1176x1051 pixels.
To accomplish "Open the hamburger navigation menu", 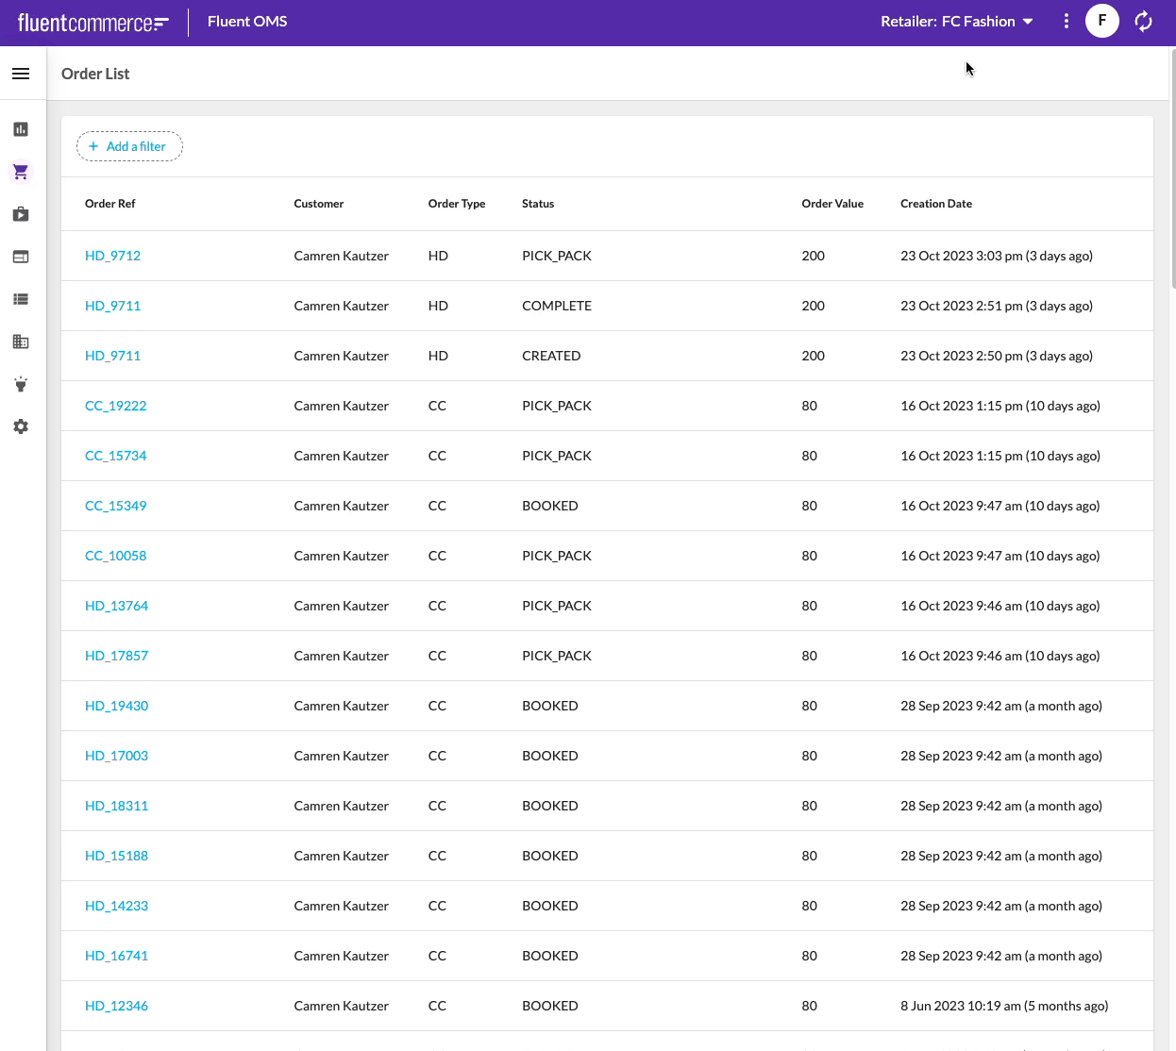I will (21, 74).
